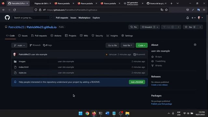The image size is (208, 117).
Task: Open the Actions tab
Action: point(56,35)
